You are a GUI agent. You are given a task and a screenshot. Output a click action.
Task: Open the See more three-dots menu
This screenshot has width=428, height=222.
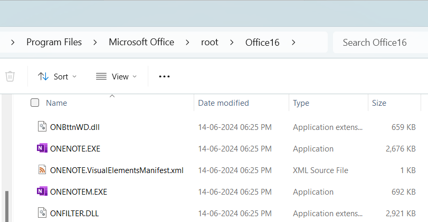pos(164,76)
